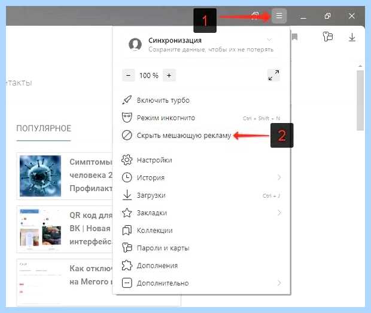This screenshot has width=371, height=313.
Task: Click the incognito mask icon
Action: point(127,118)
